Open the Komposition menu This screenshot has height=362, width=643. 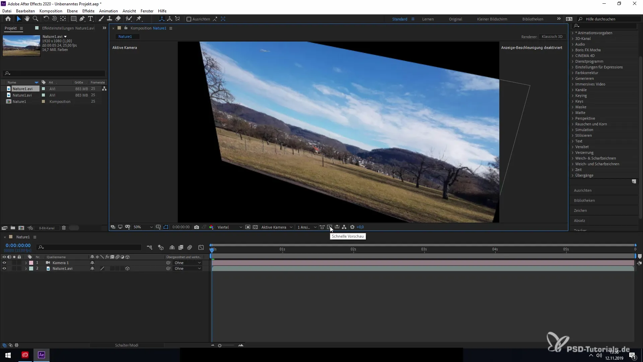[x=51, y=11]
